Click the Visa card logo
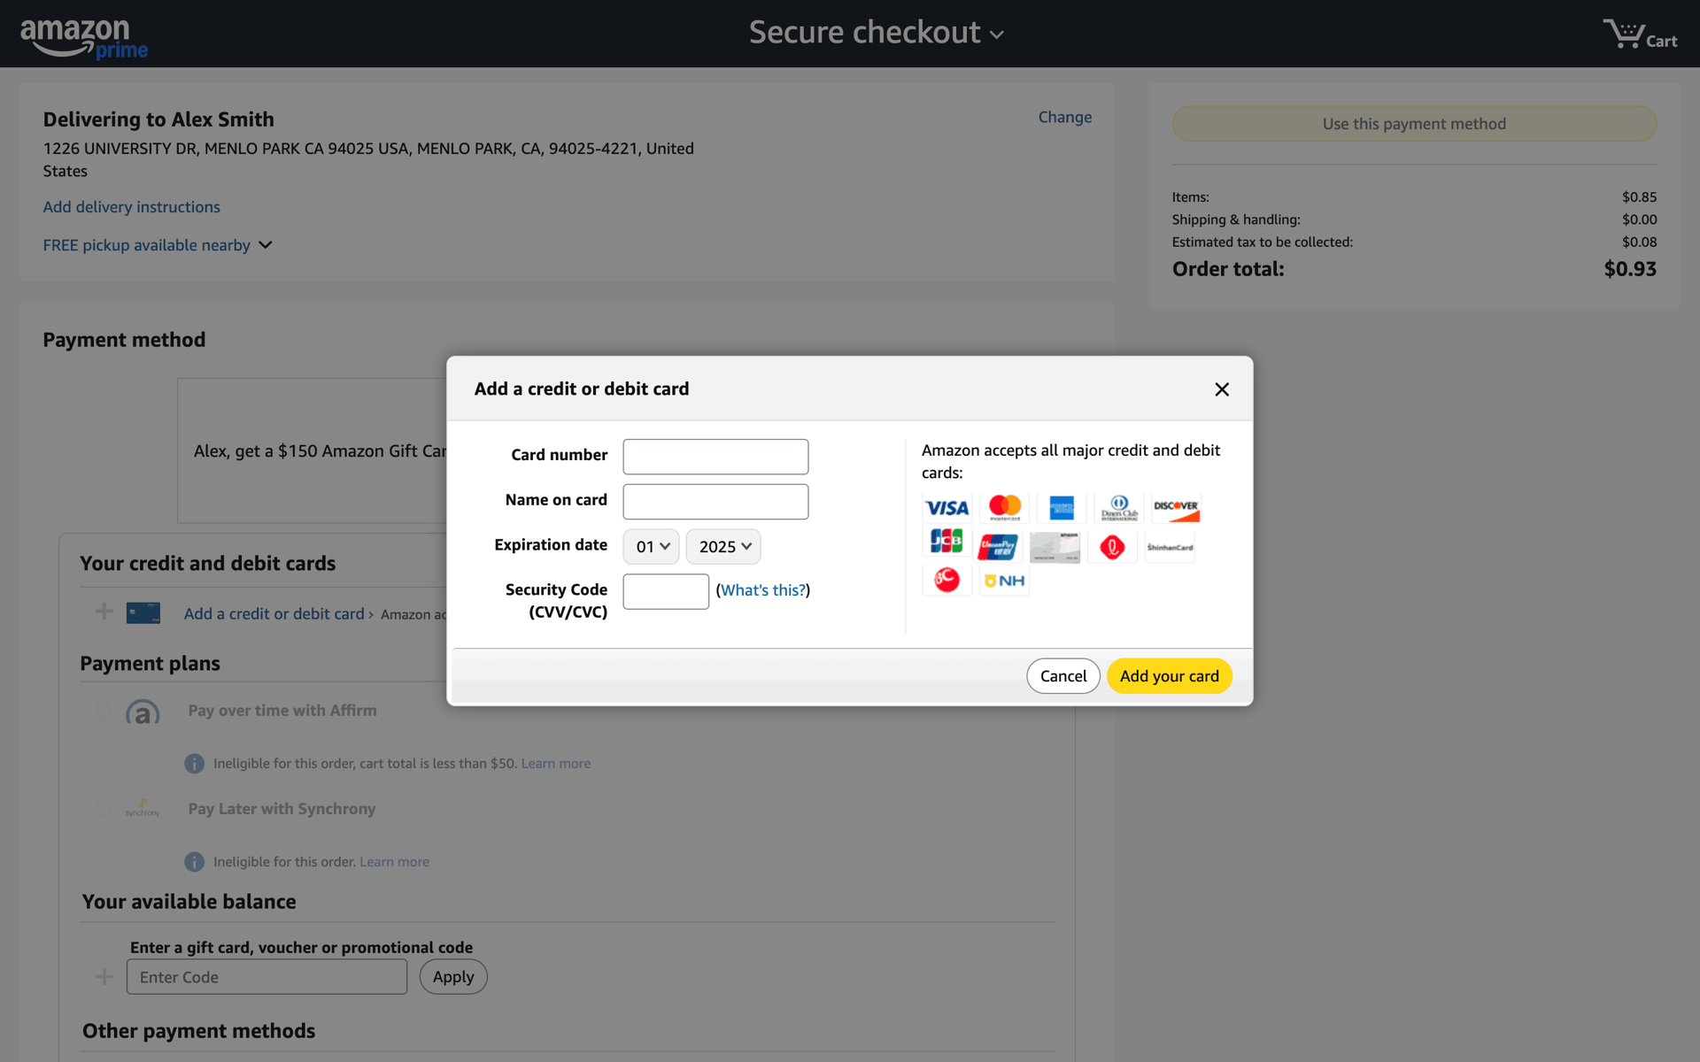Screen dimensions: 1700x1062 [947, 508]
